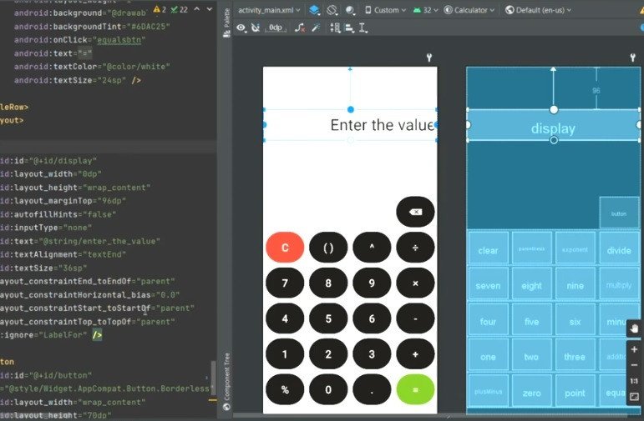
Task: Select the design surface layers icon
Action: tap(314, 10)
